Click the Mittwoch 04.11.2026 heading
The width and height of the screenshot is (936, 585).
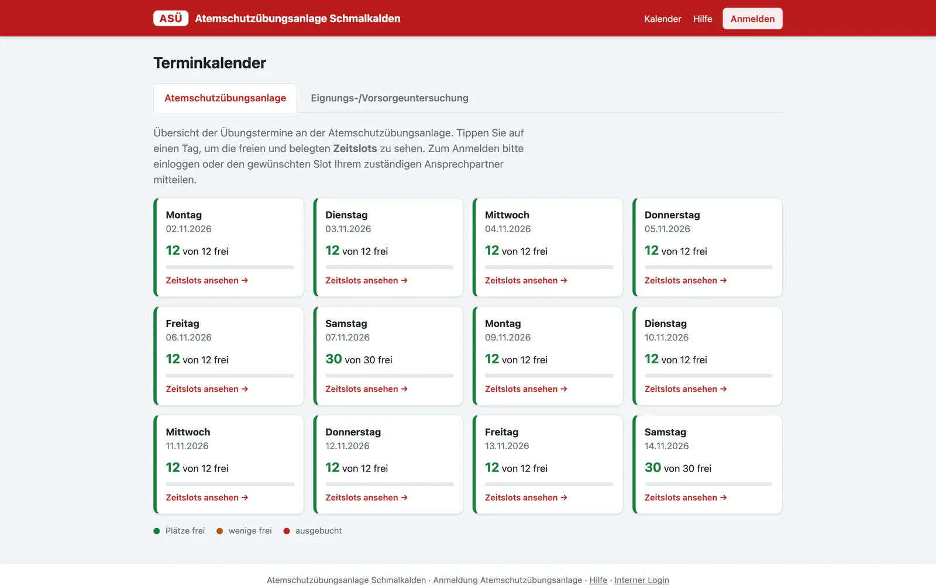pos(507,215)
